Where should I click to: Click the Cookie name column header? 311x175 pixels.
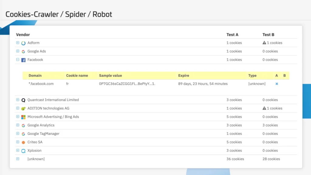point(77,76)
